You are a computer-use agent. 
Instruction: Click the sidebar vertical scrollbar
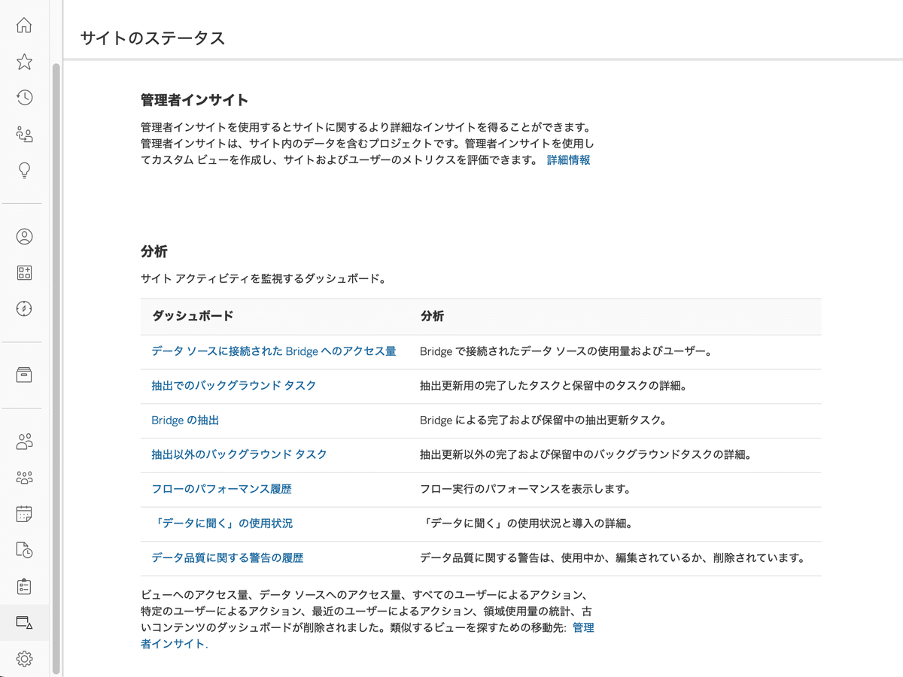coord(56,369)
